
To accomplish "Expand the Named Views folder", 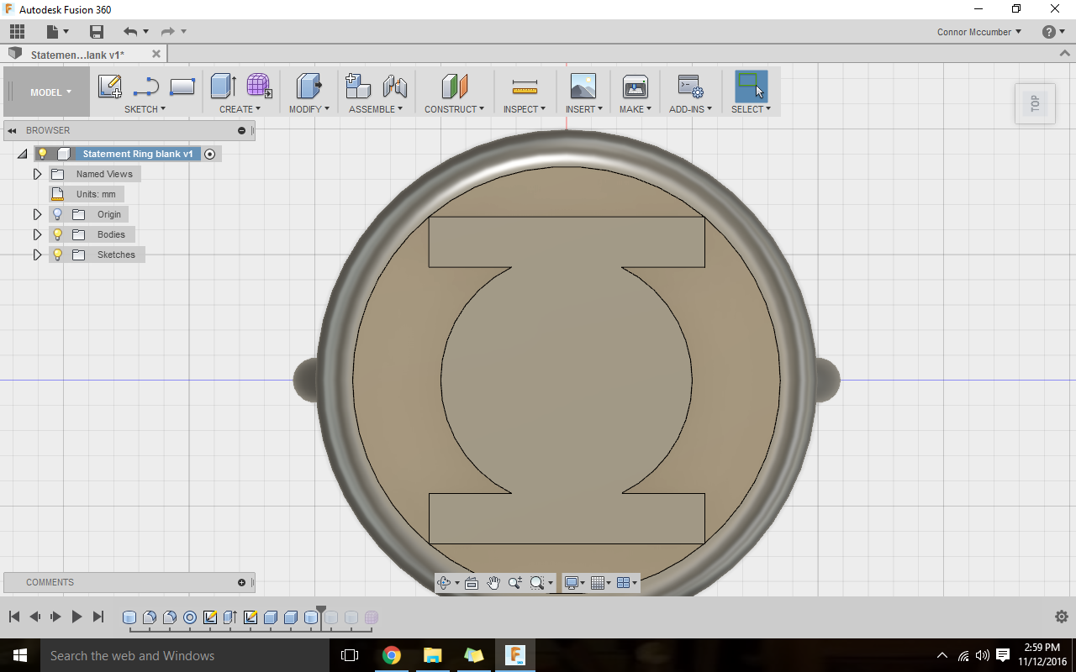I will [x=37, y=174].
